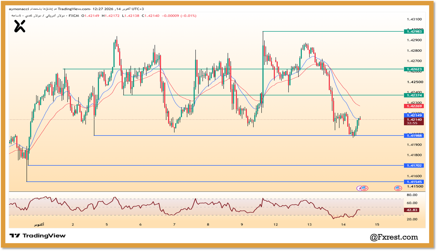This screenshot has width=437, height=251.
Task: Select the 1.42374 green price level label
Action: pyautogui.click(x=414, y=95)
